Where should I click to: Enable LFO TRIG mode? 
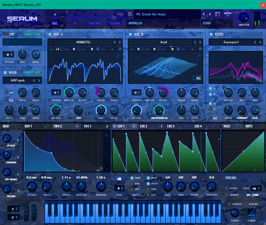click(132, 178)
